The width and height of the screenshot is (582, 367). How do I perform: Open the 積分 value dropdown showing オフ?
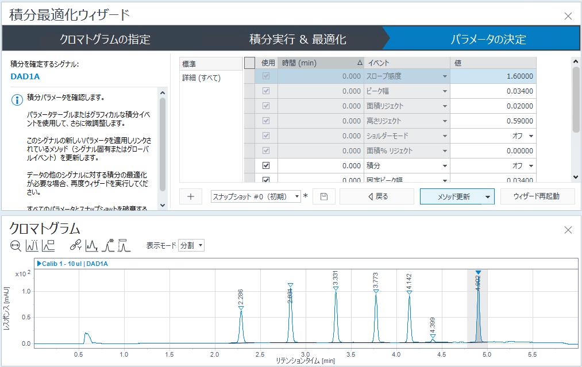pyautogui.click(x=531, y=166)
